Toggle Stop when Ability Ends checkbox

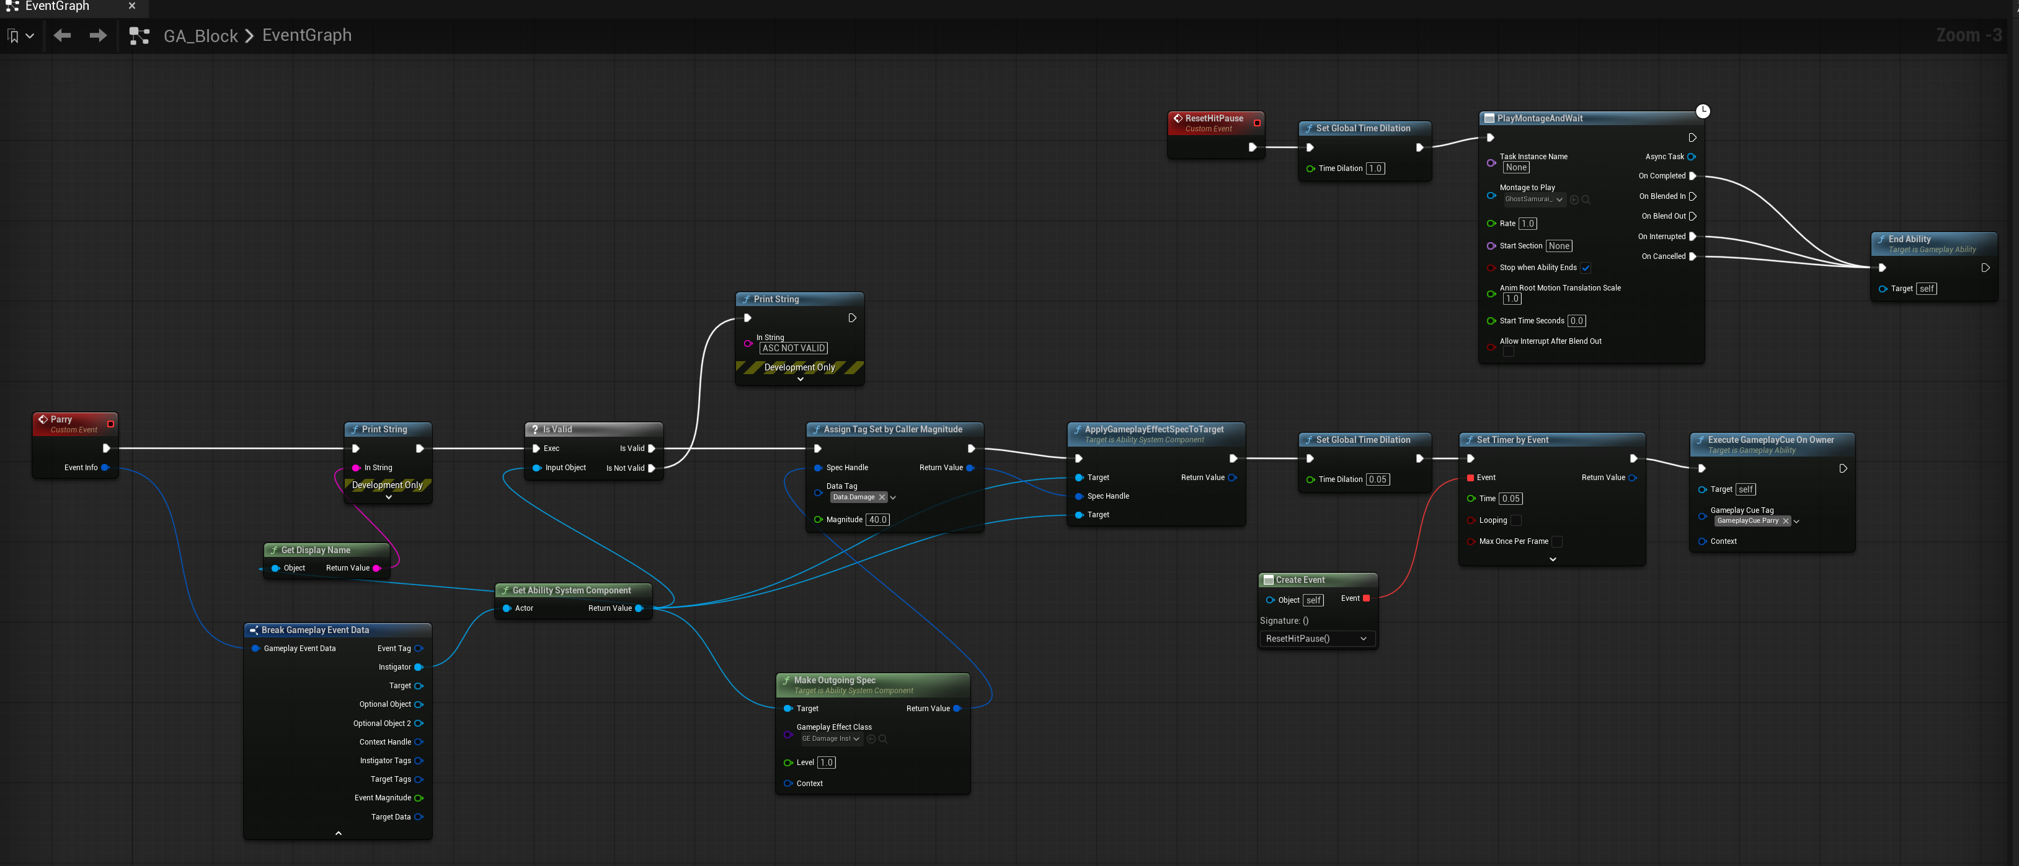1586,268
